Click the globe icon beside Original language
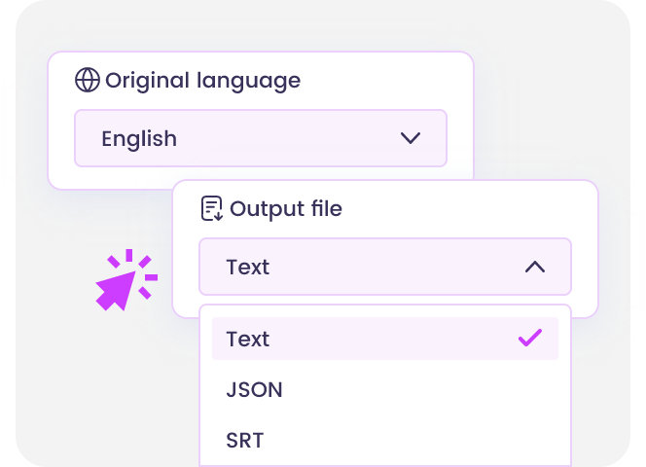 pyautogui.click(x=88, y=80)
